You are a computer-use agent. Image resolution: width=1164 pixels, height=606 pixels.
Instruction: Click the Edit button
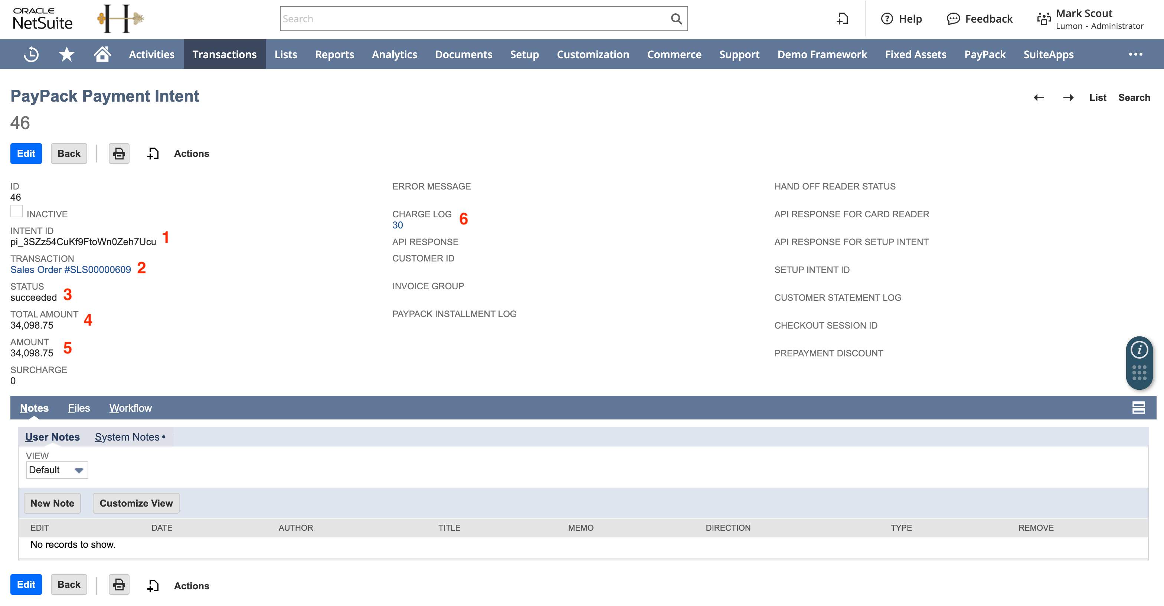pyautogui.click(x=26, y=154)
